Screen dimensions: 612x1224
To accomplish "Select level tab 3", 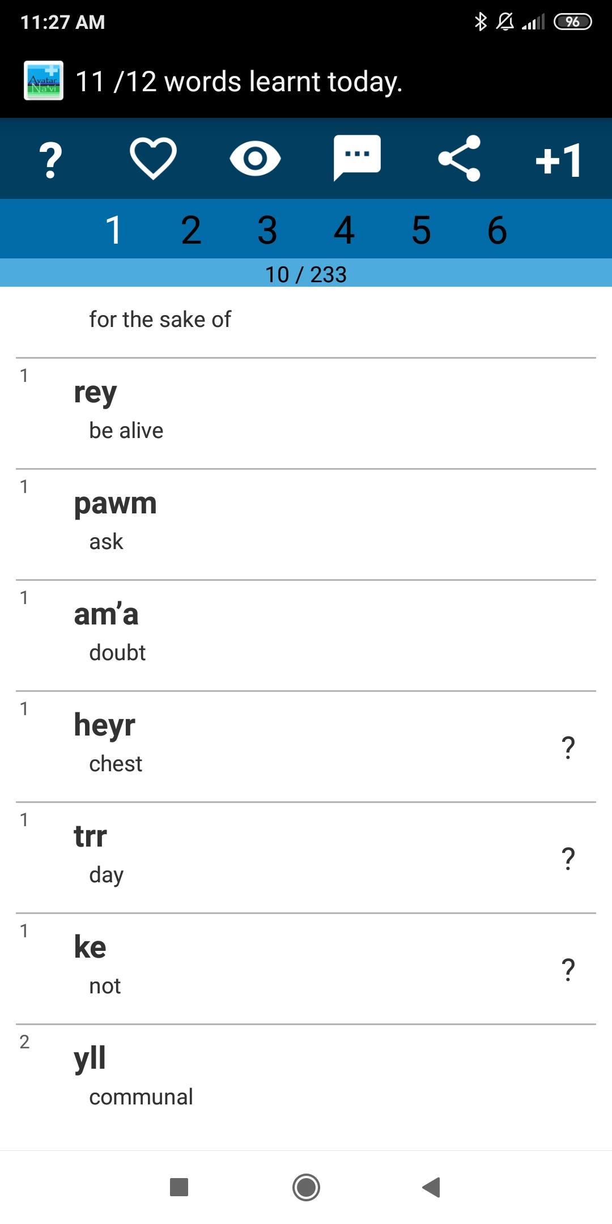I will click(267, 229).
